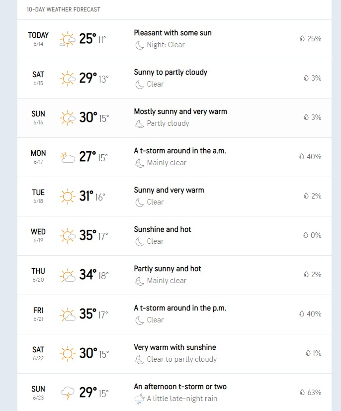Click the moon icon beside 'Night: Clear'
341x411 pixels.
(x=140, y=45)
